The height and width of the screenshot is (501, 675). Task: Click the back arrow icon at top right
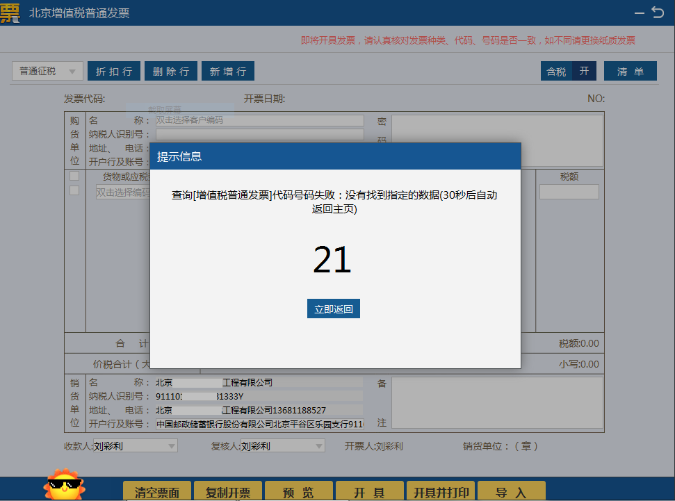657,13
